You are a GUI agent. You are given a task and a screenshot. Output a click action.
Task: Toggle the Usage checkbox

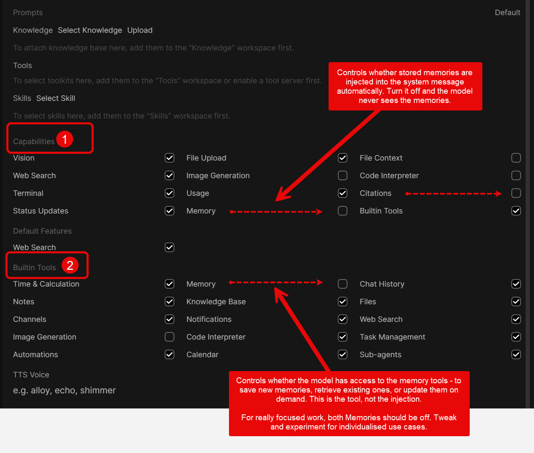click(x=343, y=193)
